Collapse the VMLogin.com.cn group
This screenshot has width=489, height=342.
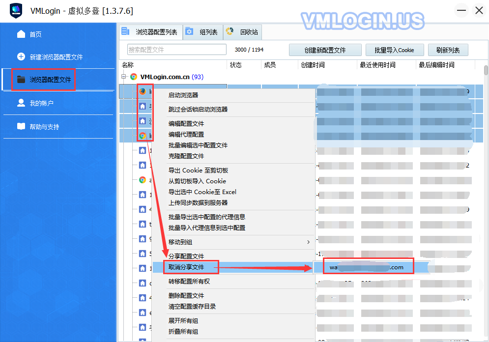(124, 77)
